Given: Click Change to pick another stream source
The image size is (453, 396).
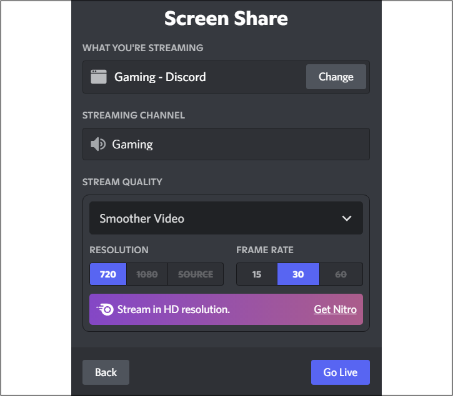Looking at the screenshot, I should (x=336, y=77).
